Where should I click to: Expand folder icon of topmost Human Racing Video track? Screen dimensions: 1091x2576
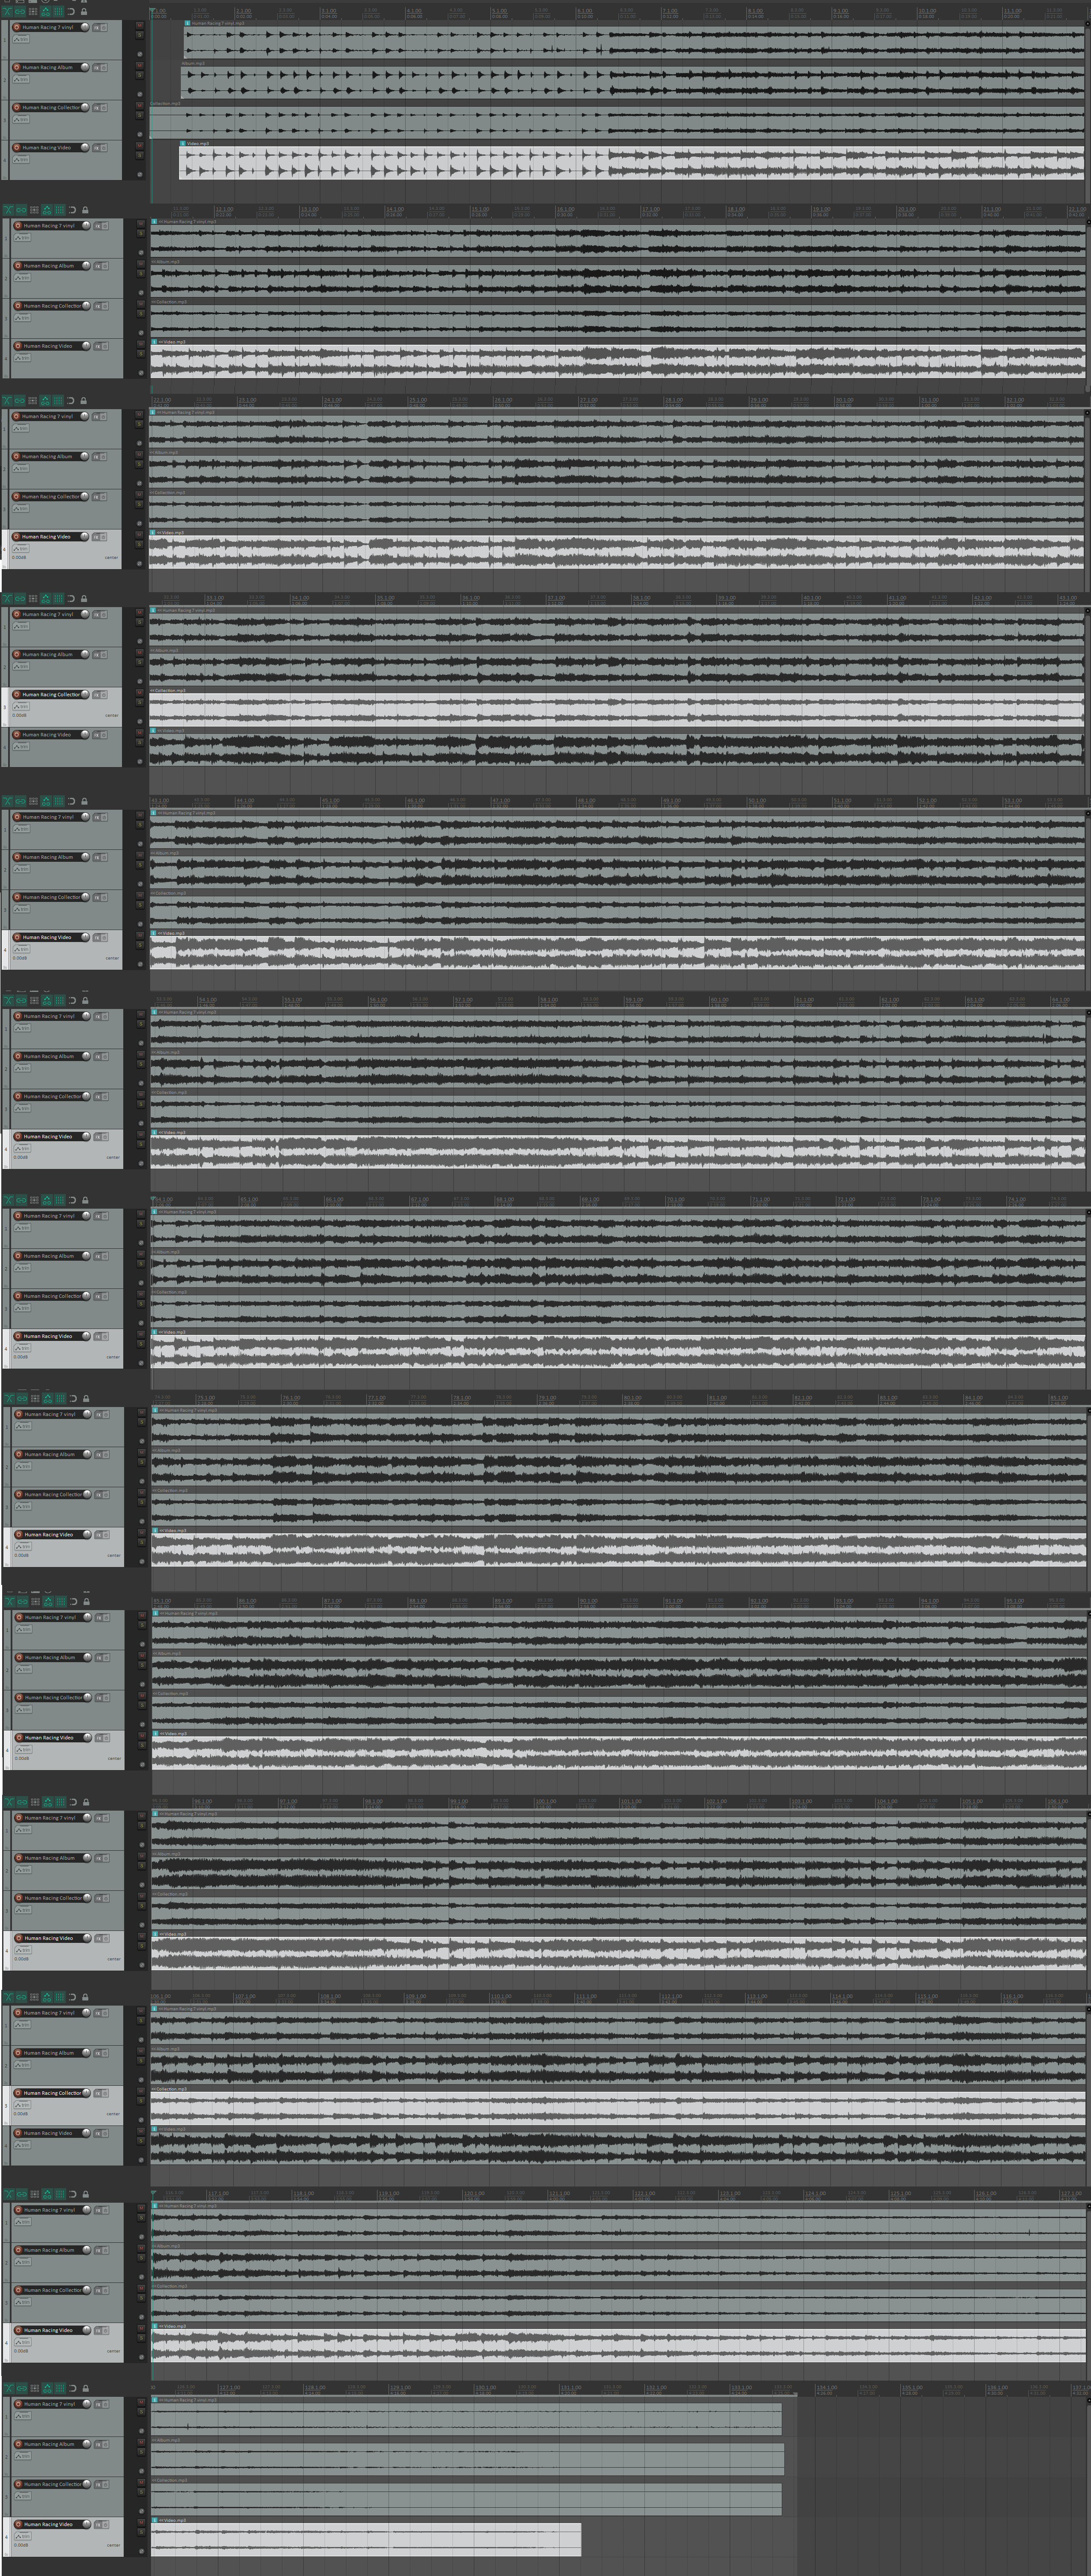click(x=5, y=177)
